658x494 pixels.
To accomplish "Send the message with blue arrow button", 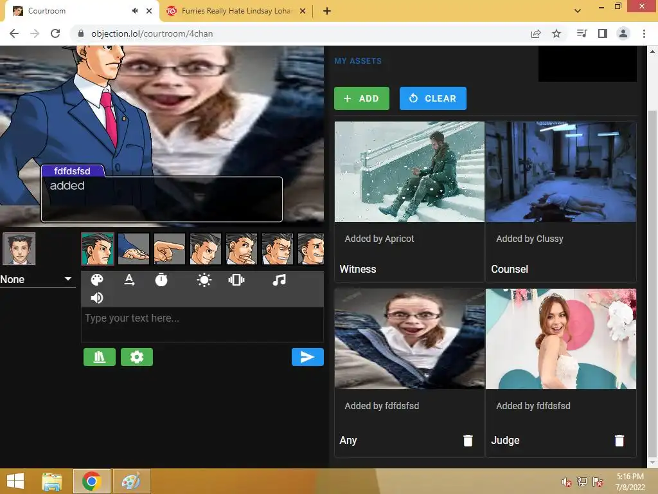I will coord(308,357).
